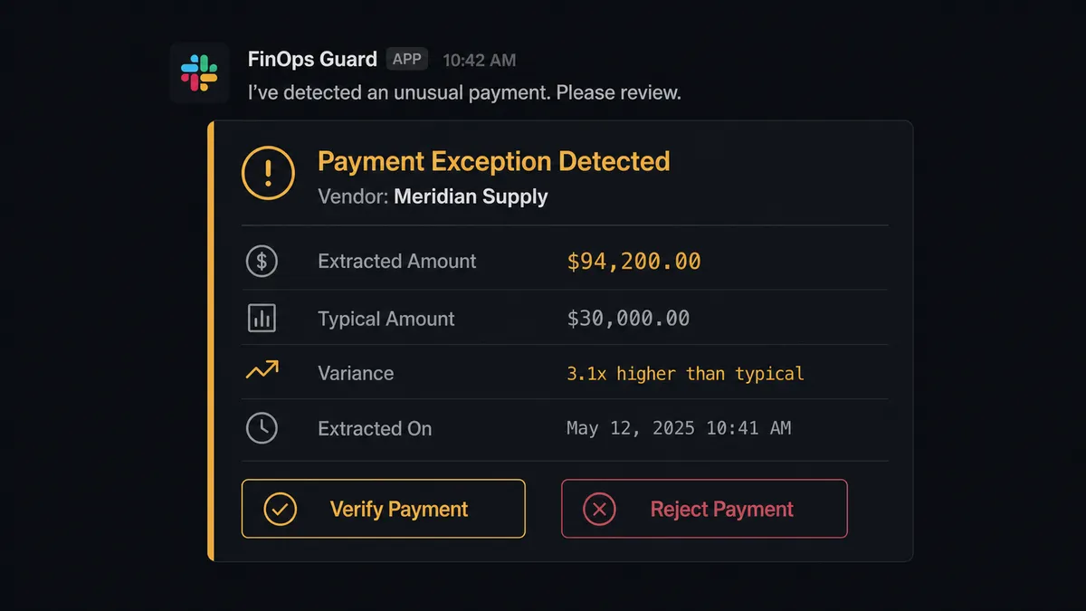
Task: Click the Payment Exception Detected heading
Action: pos(493,162)
